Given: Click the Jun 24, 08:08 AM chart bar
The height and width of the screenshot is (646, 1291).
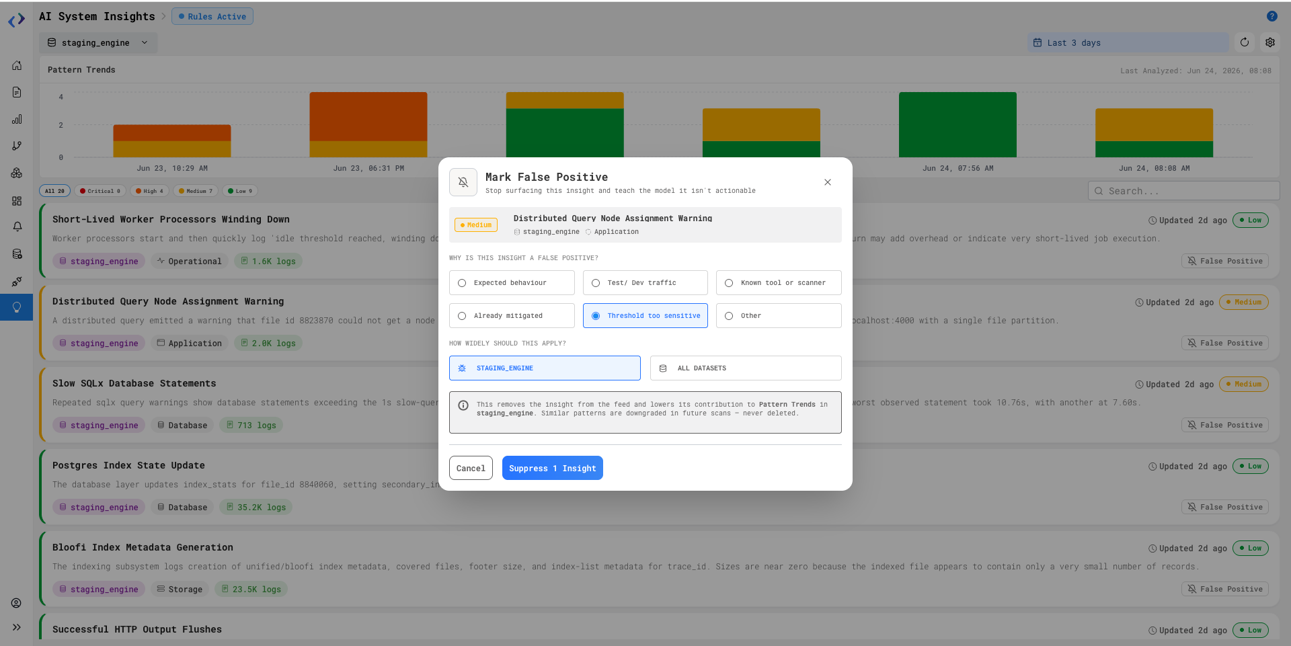Looking at the screenshot, I should click(x=1154, y=133).
